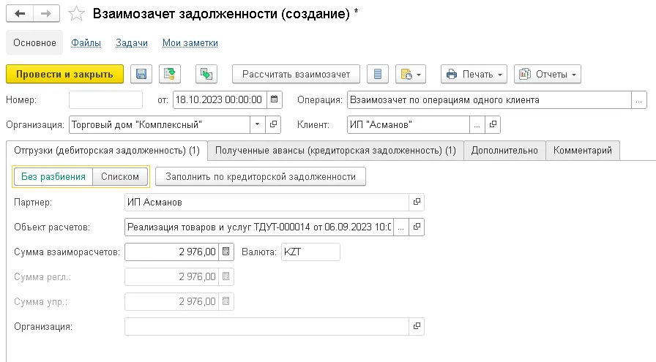Open the ИП Асманов client card icon
The image size is (656, 362).
[493, 124]
